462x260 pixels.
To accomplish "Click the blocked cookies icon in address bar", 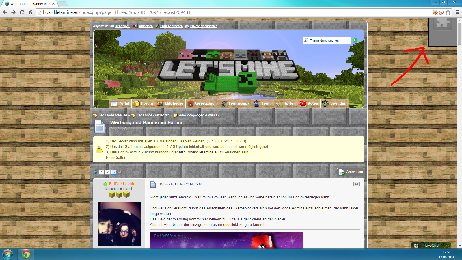I will [435, 12].
